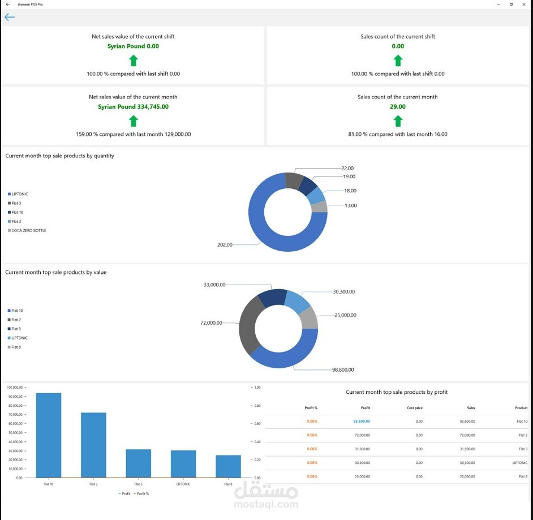Viewport: 533px width, 520px height.
Task: Click LIPTONIC legend marker in quantity chart
Action: 9,194
